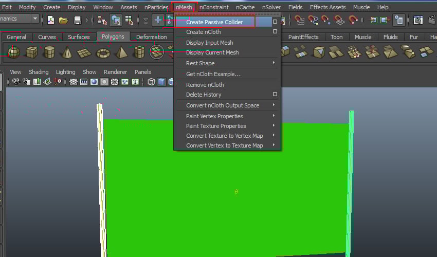Toggle smooth shade all blue cube icon

(161, 82)
